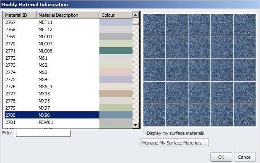Click material ID 2781
This screenshot has height=163, width=260.
pos(10,122)
